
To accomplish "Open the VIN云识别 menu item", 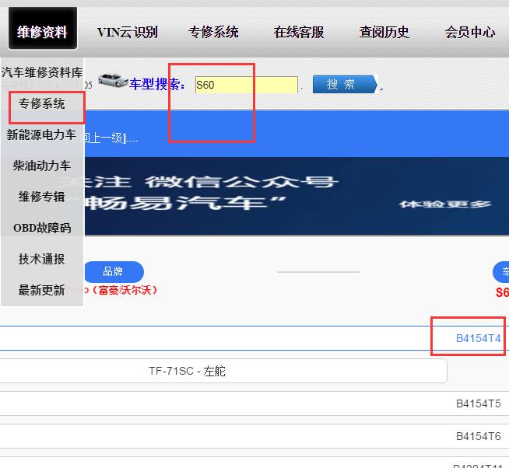I will (x=128, y=32).
